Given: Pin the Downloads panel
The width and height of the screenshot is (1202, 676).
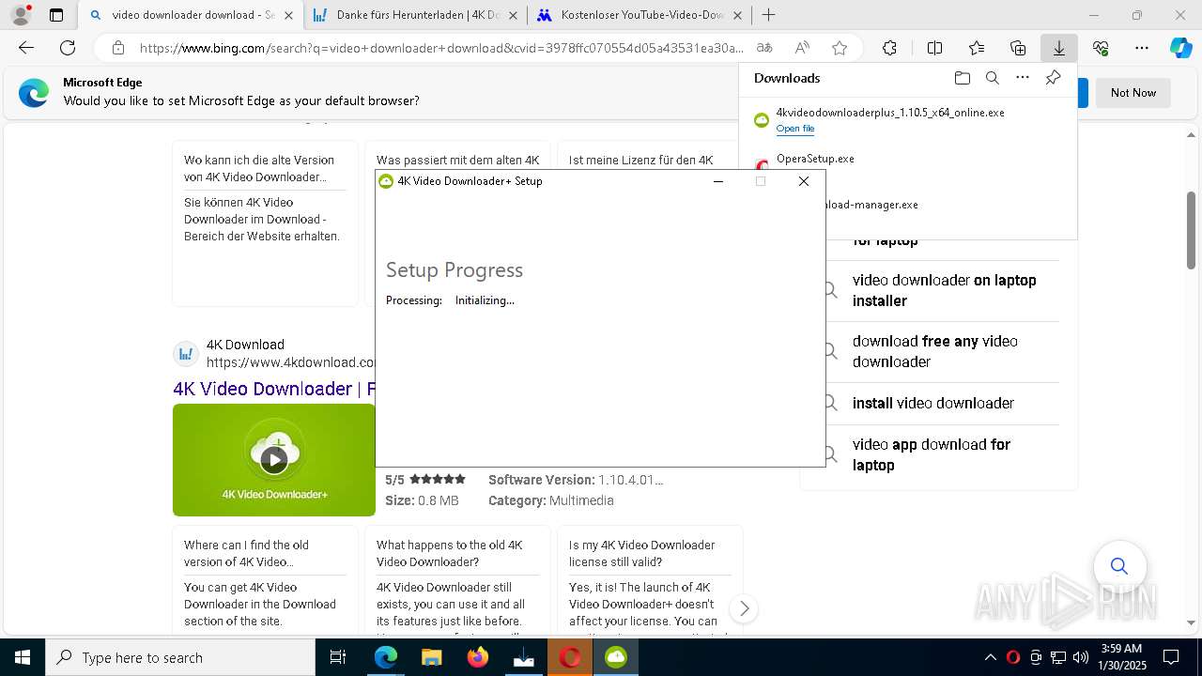Looking at the screenshot, I should click(1053, 78).
